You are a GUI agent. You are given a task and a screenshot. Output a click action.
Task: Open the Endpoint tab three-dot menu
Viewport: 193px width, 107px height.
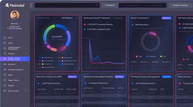124,18
